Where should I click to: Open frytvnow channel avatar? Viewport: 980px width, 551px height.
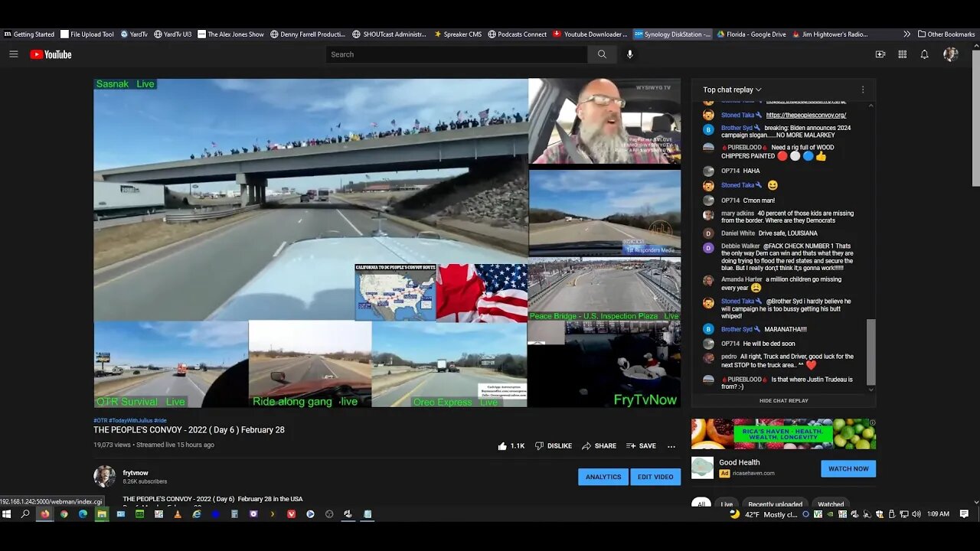(x=104, y=476)
